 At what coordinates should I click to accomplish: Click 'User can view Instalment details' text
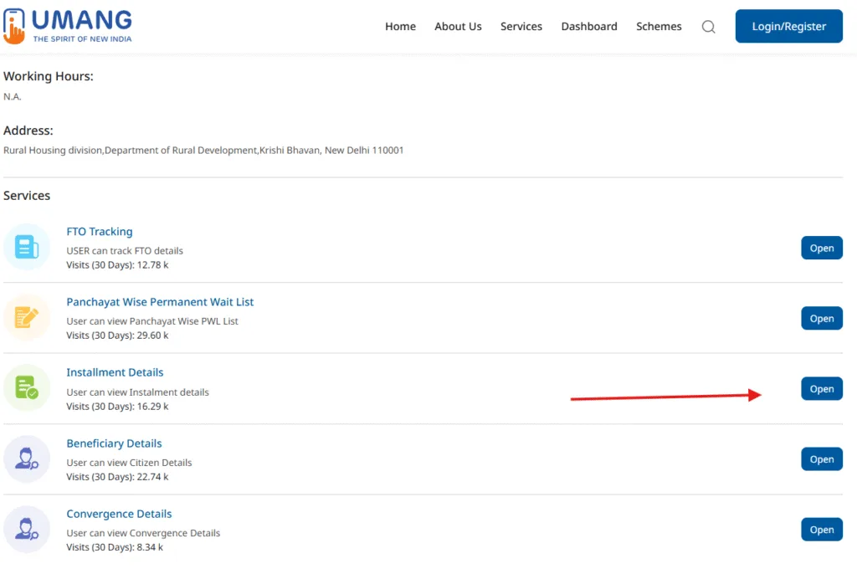(138, 392)
